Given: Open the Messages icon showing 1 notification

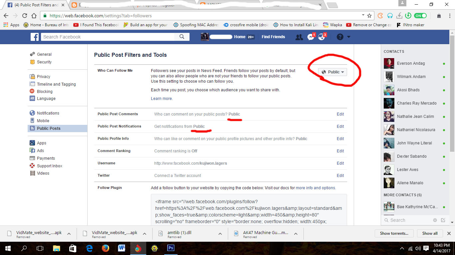Looking at the screenshot, I should (310, 37).
